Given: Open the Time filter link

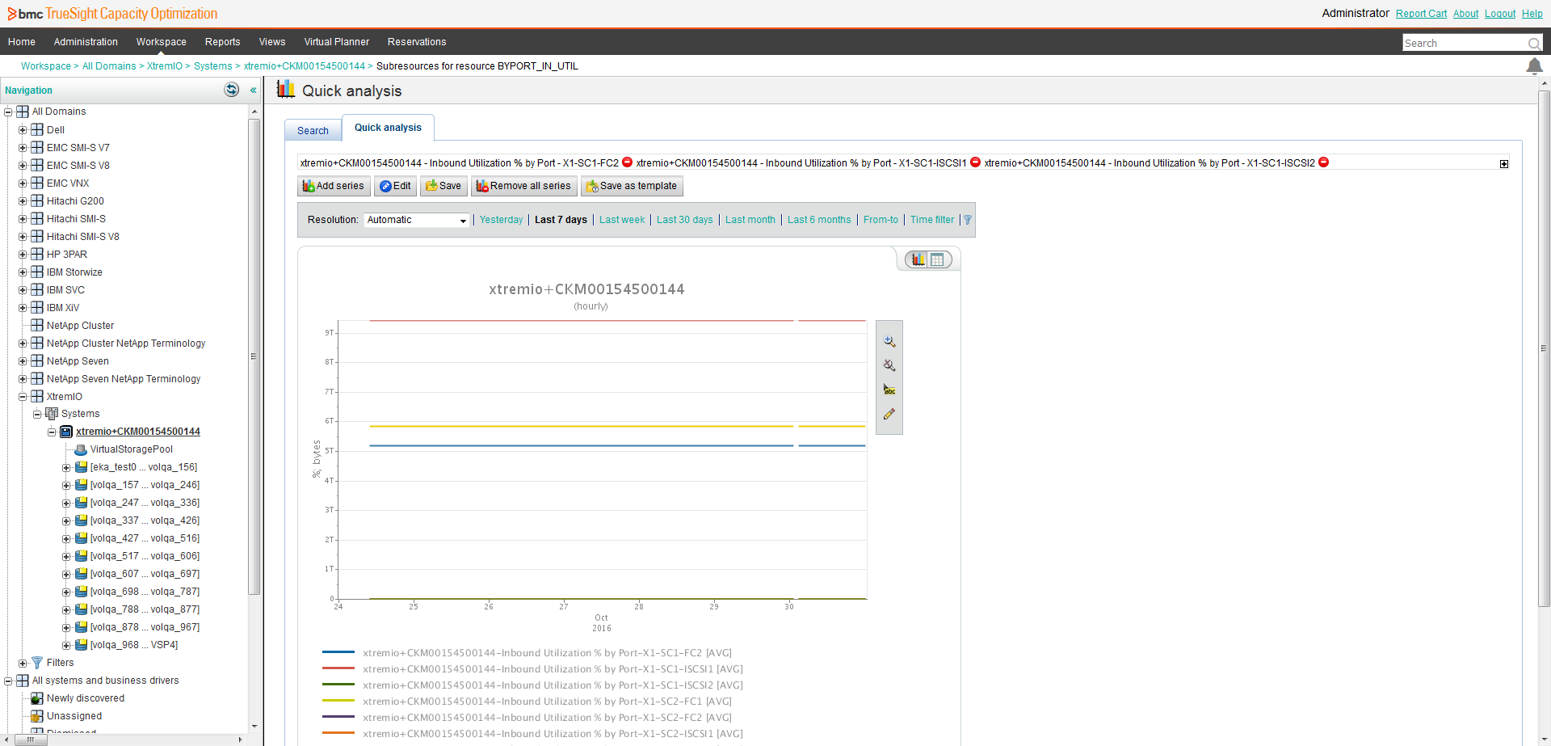Looking at the screenshot, I should coord(932,220).
